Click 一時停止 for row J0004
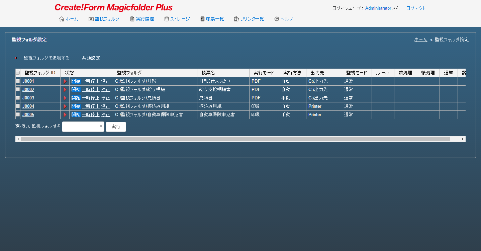The image size is (481, 251). pyautogui.click(x=91, y=106)
